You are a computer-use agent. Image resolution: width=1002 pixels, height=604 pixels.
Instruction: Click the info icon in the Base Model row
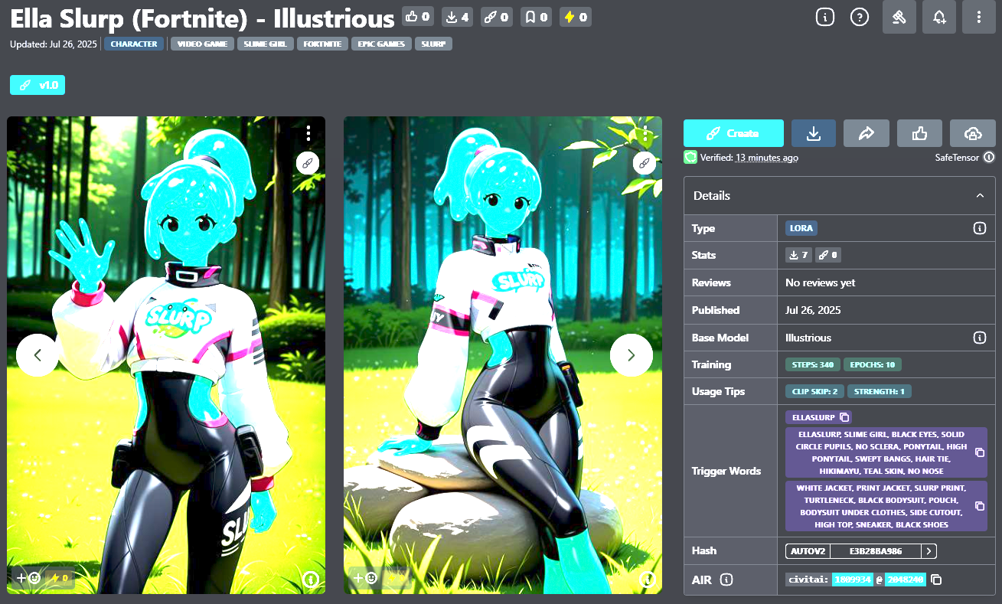click(979, 338)
